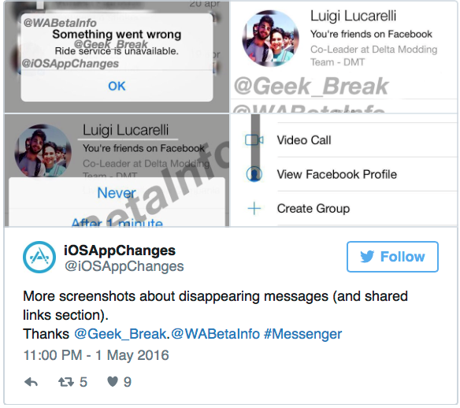This screenshot has width=460, height=408.
Task: Click the Facebook profile person icon
Action: click(254, 174)
